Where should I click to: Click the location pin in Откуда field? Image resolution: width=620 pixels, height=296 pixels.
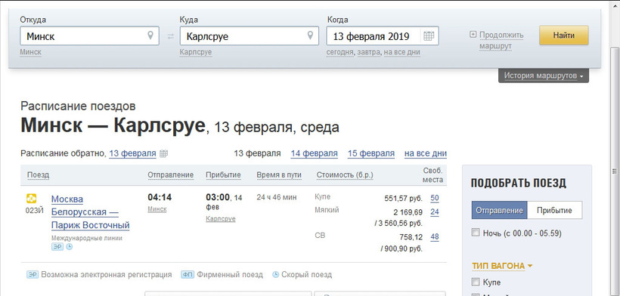[x=150, y=35]
